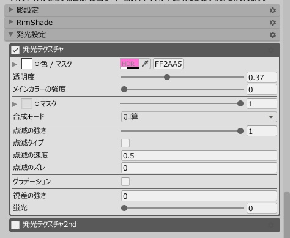Open the 合成モード dropdown showing 加算
Viewport: 290px width, 238px height.
coord(199,117)
